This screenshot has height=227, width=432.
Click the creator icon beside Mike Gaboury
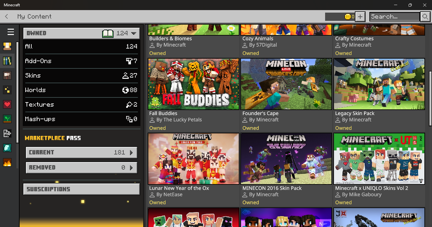[338, 195]
